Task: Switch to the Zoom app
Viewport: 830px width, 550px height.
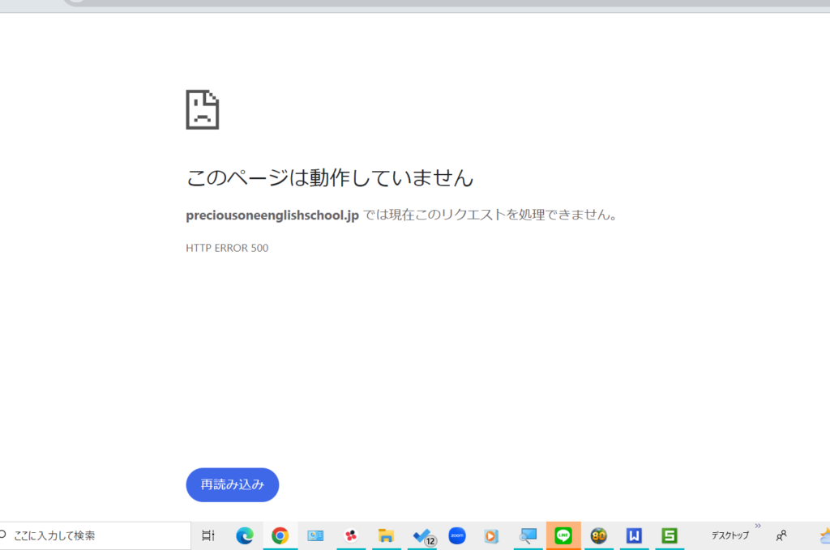Action: click(457, 535)
